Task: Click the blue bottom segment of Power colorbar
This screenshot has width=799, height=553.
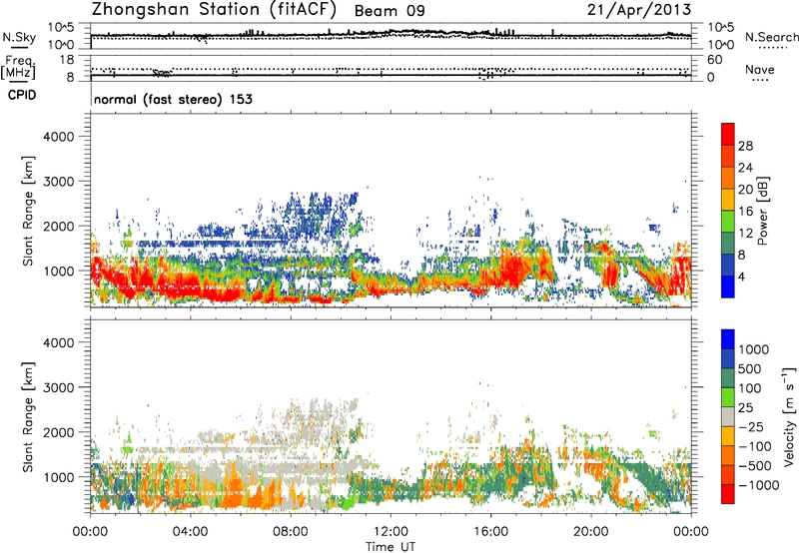Action: 728,286
